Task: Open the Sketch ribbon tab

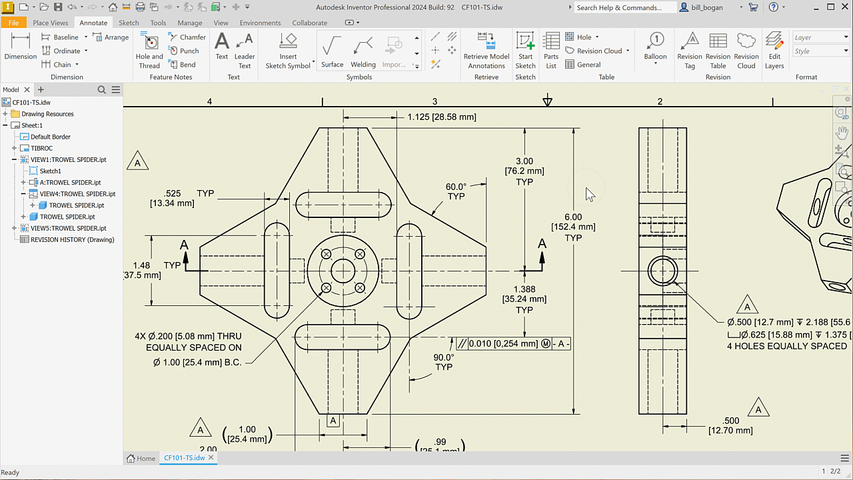Action: (129, 23)
